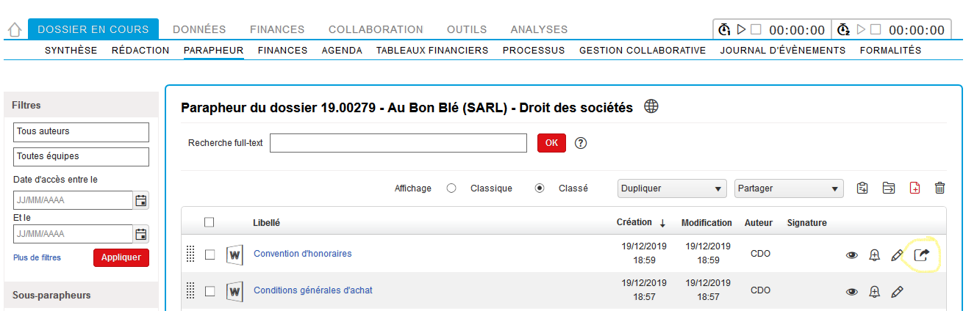Select the Classique display radio button
Screen dimensions: 977x319
click(x=452, y=188)
